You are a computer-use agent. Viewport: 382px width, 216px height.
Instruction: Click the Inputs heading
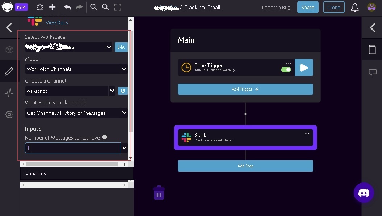tap(33, 129)
